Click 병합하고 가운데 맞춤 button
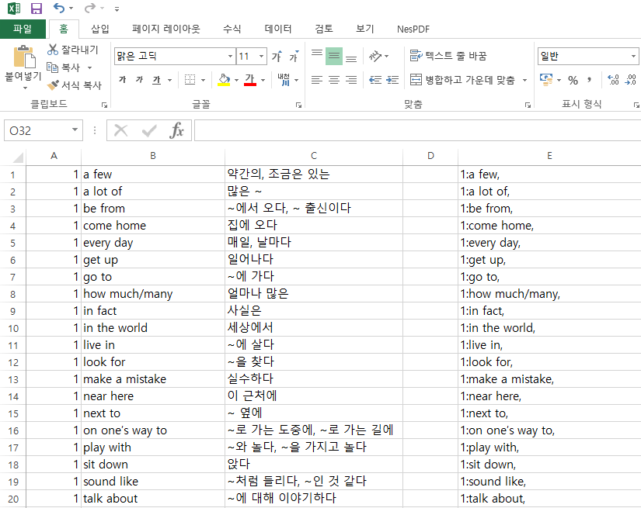Image resolution: width=641 pixels, height=508 pixels. pos(462,80)
